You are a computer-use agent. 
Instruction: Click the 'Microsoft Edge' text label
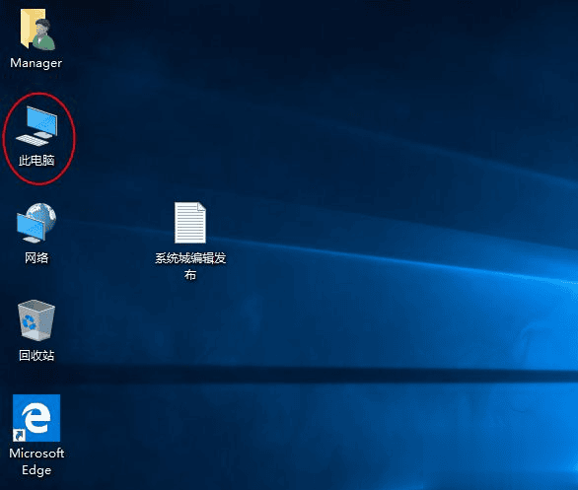pos(36,461)
